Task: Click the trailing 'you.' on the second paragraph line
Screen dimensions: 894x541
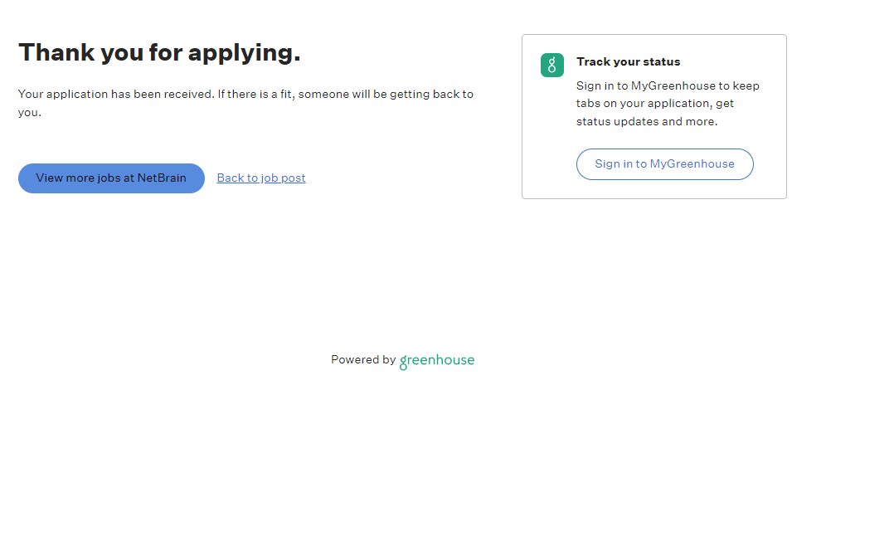Action: [x=30, y=113]
